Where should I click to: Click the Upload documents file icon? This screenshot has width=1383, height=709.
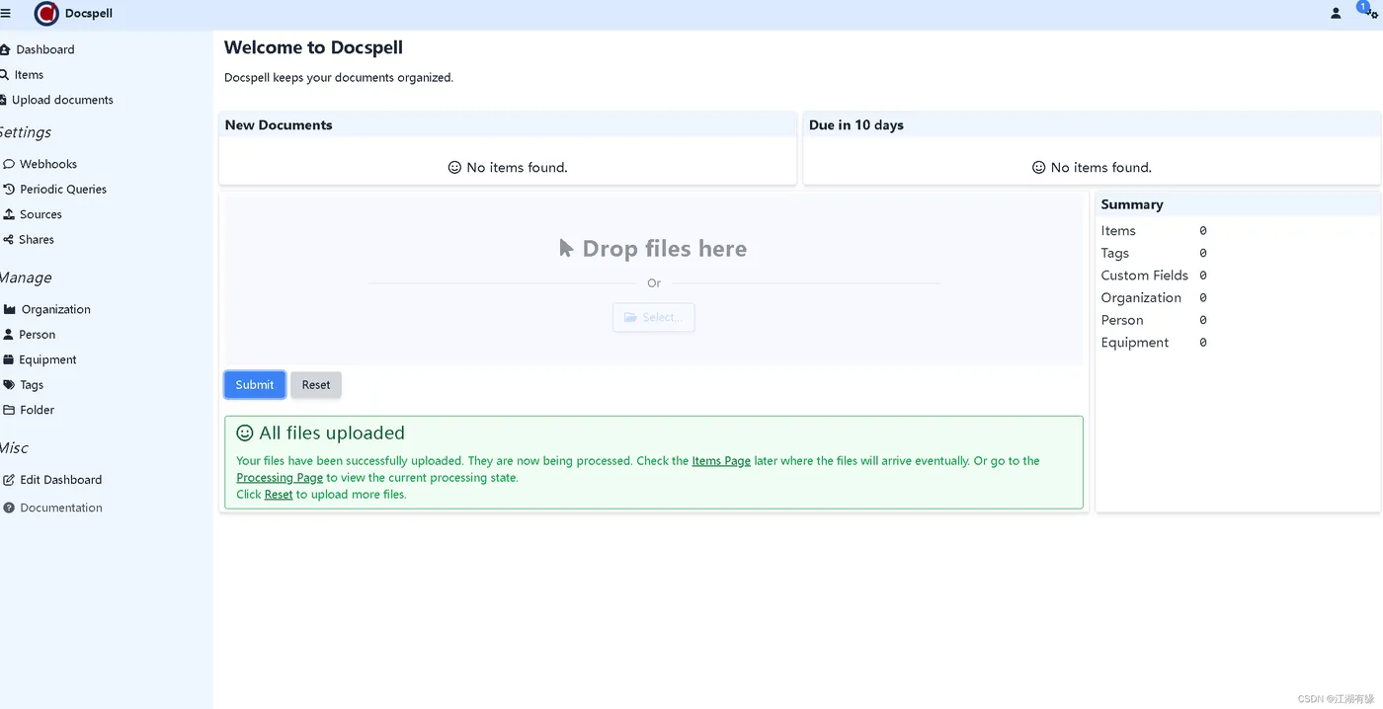(x=4, y=100)
